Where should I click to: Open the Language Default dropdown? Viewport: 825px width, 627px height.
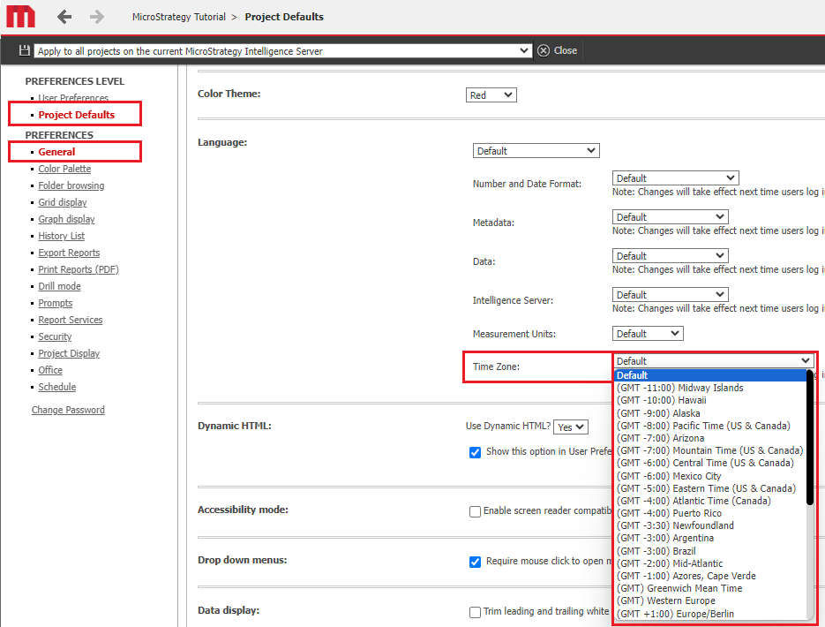point(536,151)
